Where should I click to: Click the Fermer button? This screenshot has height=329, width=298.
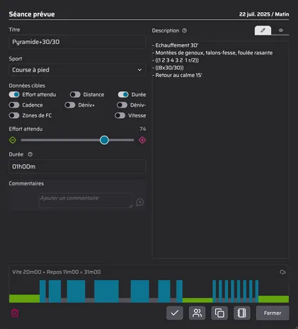(x=273, y=313)
